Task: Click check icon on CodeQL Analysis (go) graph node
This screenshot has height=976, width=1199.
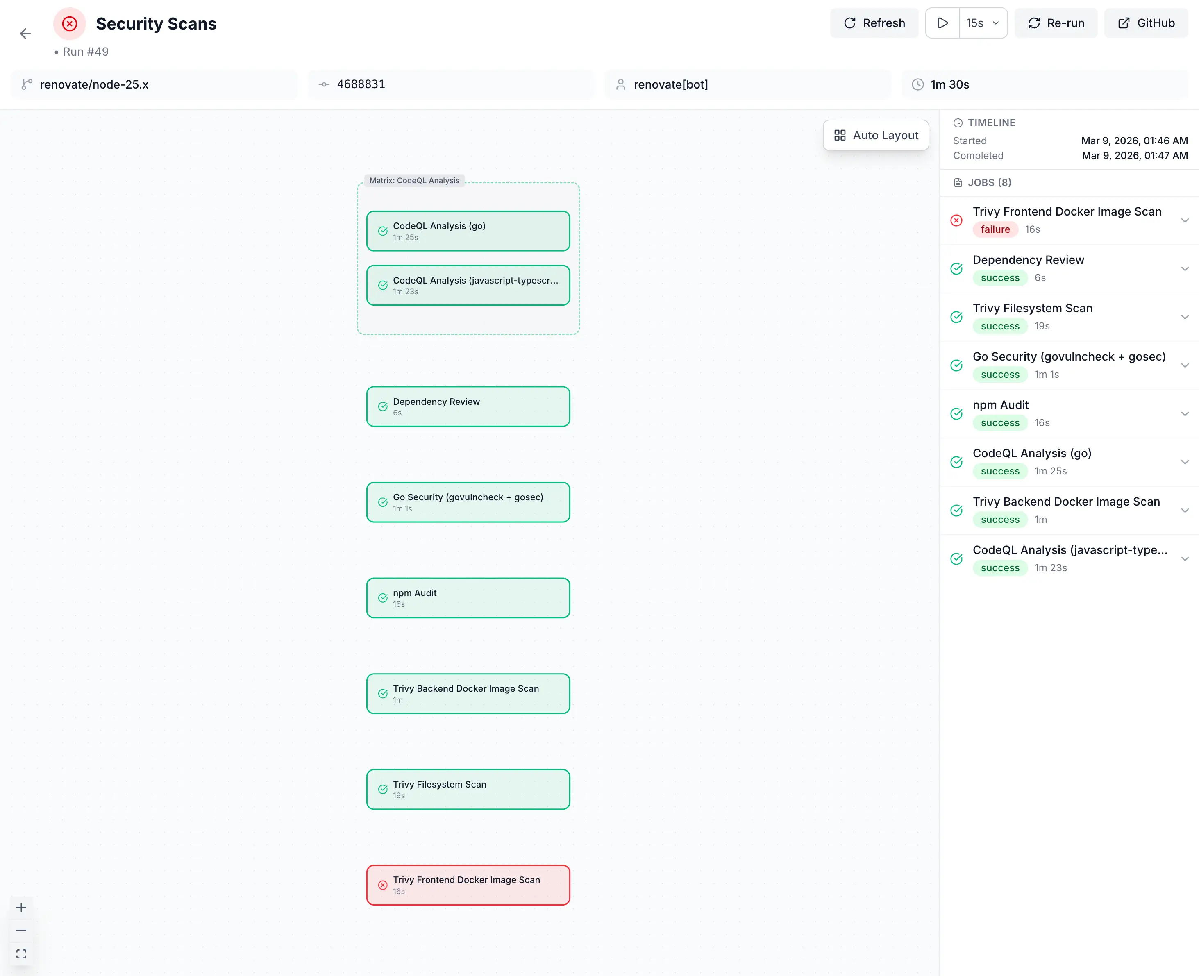Action: coord(383,231)
